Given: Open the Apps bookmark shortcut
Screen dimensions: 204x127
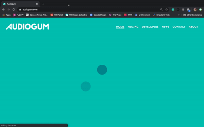Looking at the screenshot, I should (x=6, y=15).
